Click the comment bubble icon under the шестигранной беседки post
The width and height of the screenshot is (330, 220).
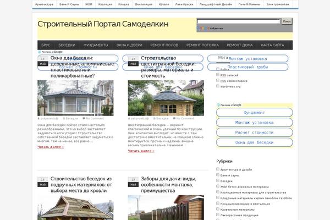pyautogui.click(x=174, y=119)
